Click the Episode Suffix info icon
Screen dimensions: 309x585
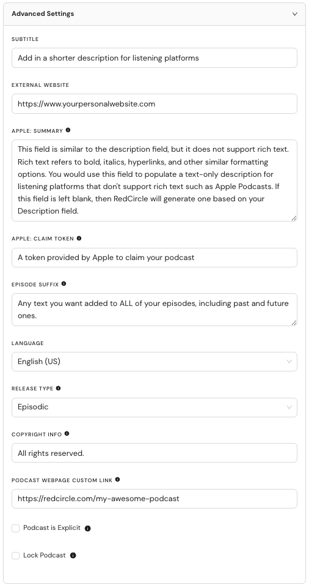click(x=64, y=283)
